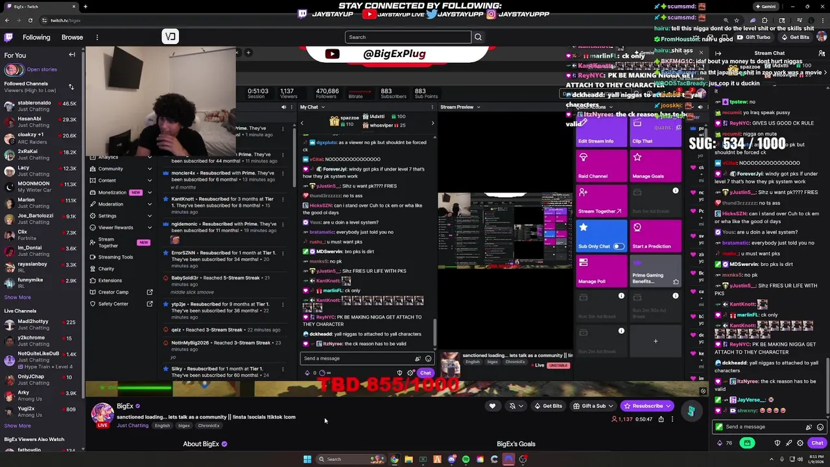Reload the browser page
Screen dimensions: 830x467
[x=30, y=20]
